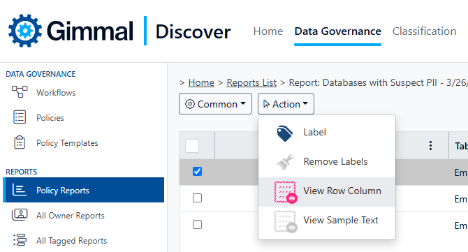
Task: Select View Sample Text menu item
Action: coord(327,221)
